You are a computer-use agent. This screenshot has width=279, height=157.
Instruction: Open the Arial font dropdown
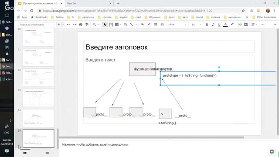(x=177, y=24)
